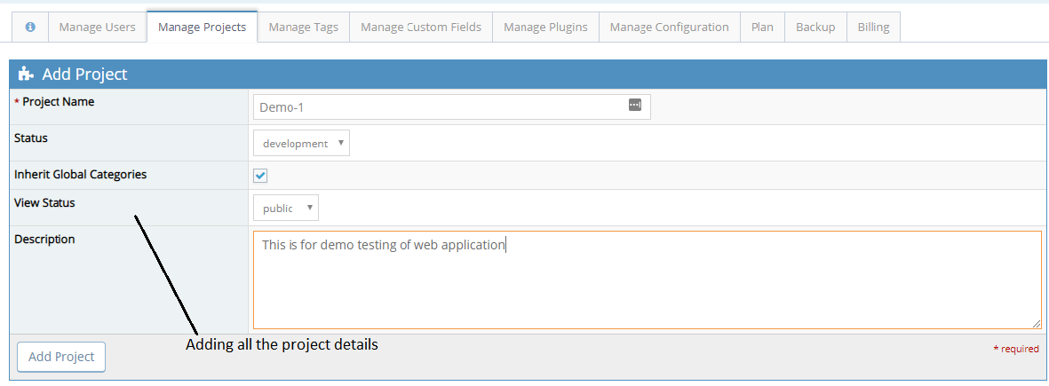This screenshot has width=1049, height=386.
Task: Open the Manage Plugins tab
Action: pyautogui.click(x=545, y=27)
